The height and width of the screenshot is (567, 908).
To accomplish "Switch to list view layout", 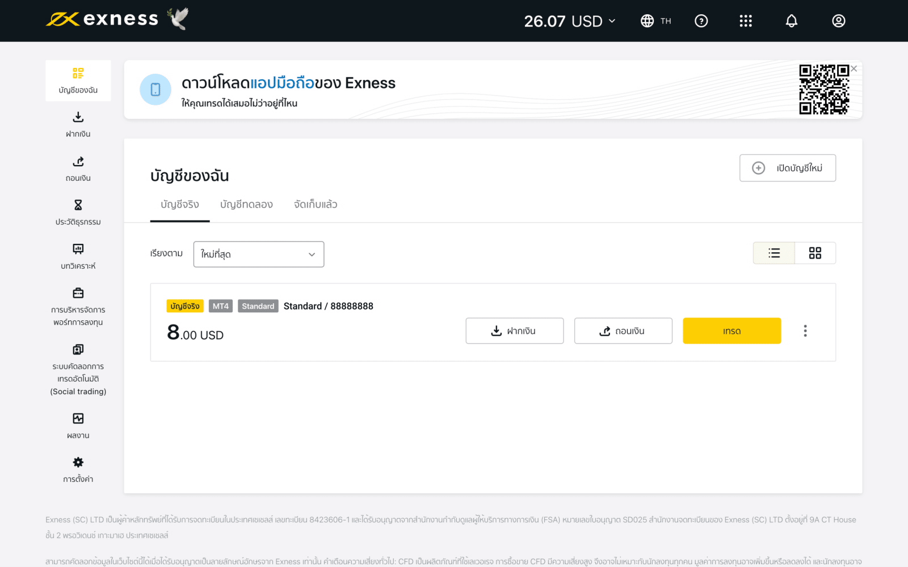I will pos(774,253).
